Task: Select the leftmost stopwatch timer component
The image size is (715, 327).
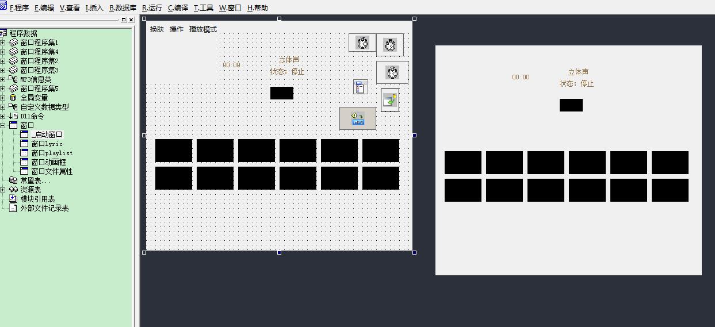Action: (362, 43)
